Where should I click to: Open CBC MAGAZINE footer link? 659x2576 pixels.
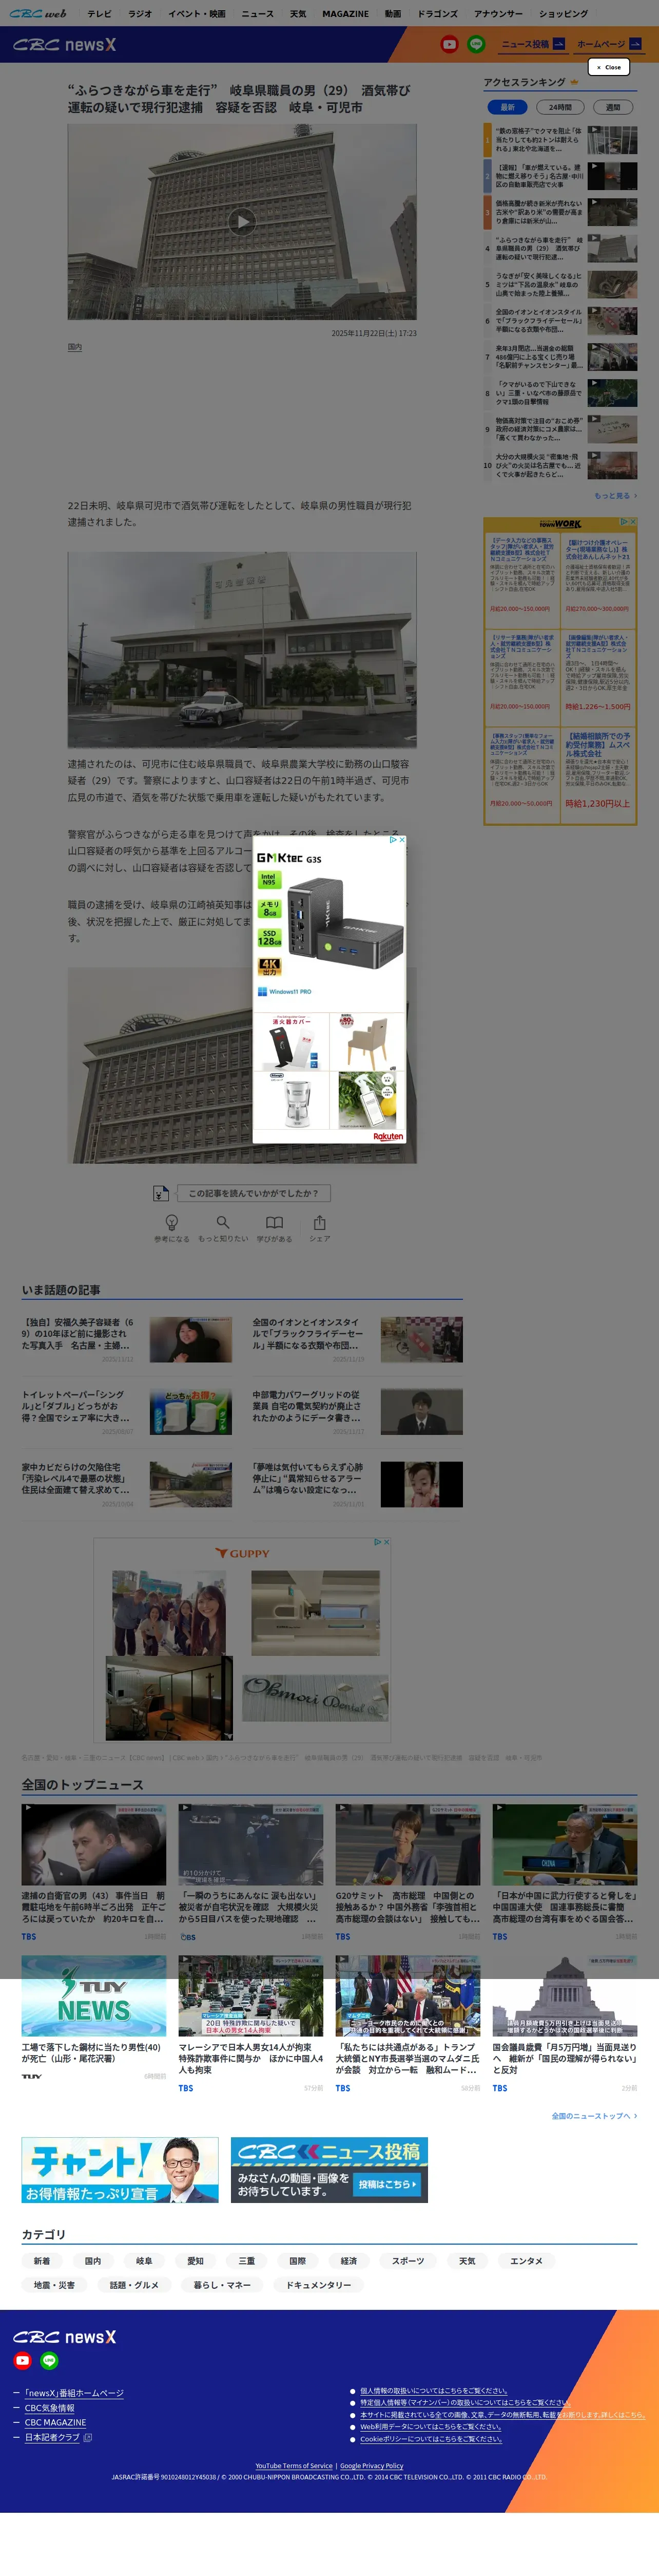(55, 2422)
